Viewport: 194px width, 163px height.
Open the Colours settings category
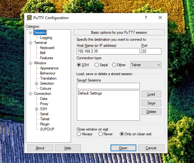point(46,89)
